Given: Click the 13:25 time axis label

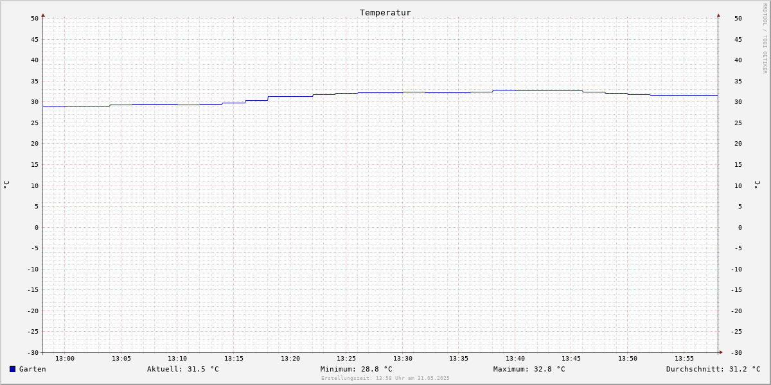Looking at the screenshot, I should [346, 358].
